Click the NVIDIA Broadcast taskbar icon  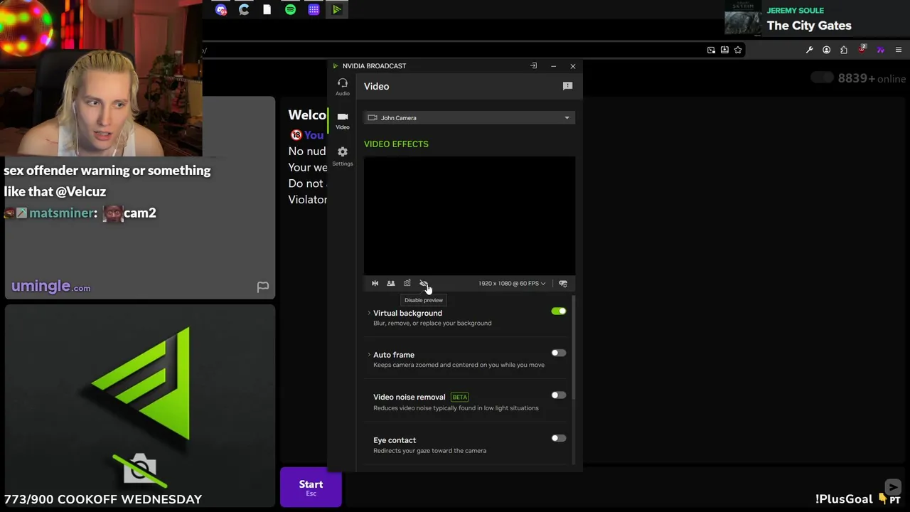[x=336, y=10]
